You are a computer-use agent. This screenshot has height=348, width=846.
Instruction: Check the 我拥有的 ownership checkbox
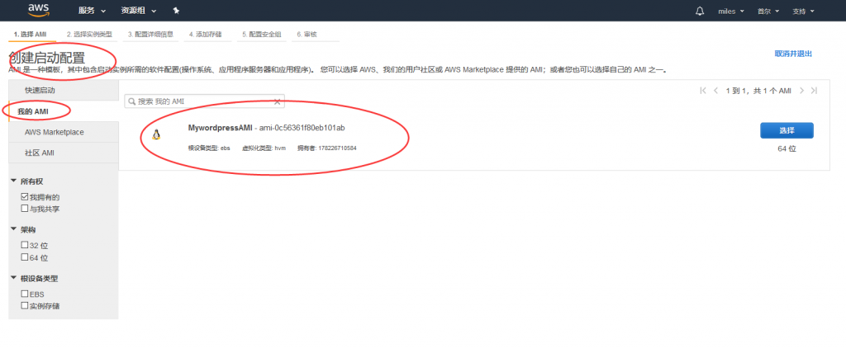[x=24, y=196]
